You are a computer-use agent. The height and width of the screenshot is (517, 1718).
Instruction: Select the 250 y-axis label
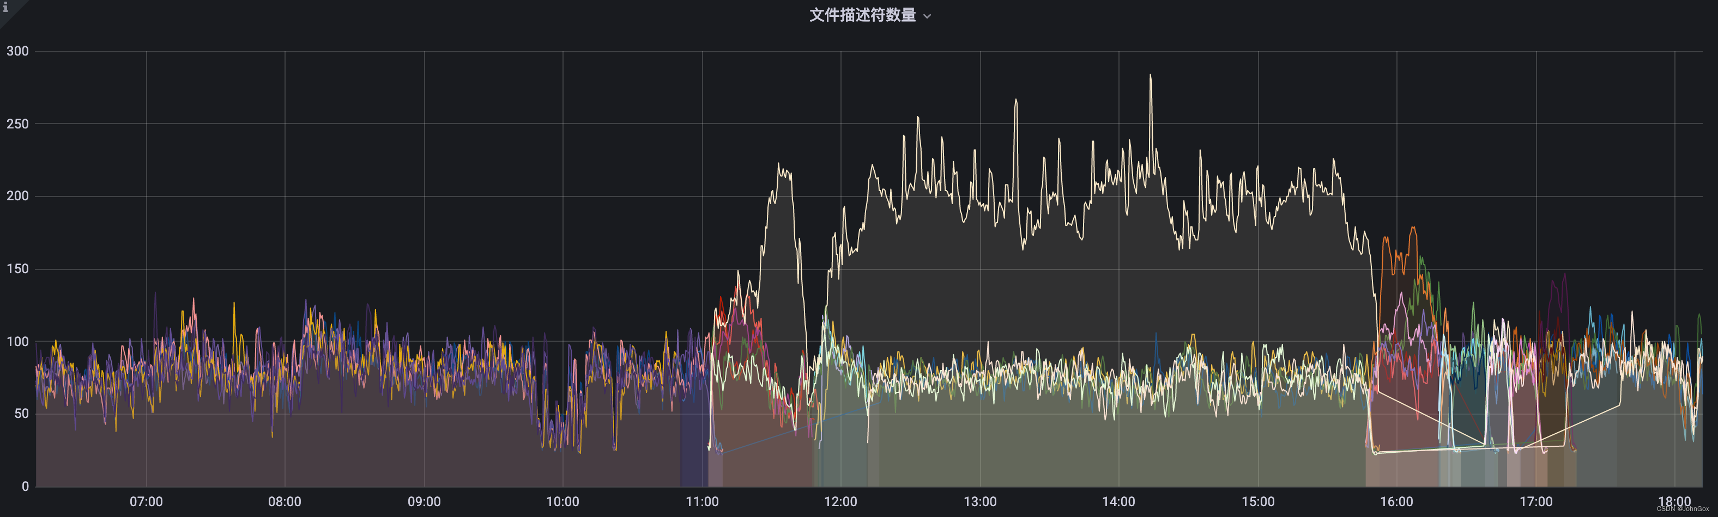pyautogui.click(x=17, y=124)
